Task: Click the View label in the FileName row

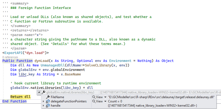Action: 100,97
